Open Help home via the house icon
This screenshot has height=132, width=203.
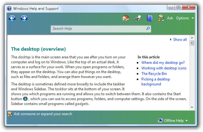coord(126,18)
